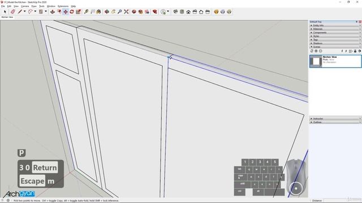Open the Line tool dropdown arrow
This screenshot has width=362, height=203.
click(x=25, y=11)
